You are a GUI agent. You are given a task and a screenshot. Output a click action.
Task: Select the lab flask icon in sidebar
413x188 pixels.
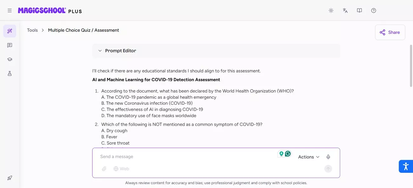(x=10, y=73)
